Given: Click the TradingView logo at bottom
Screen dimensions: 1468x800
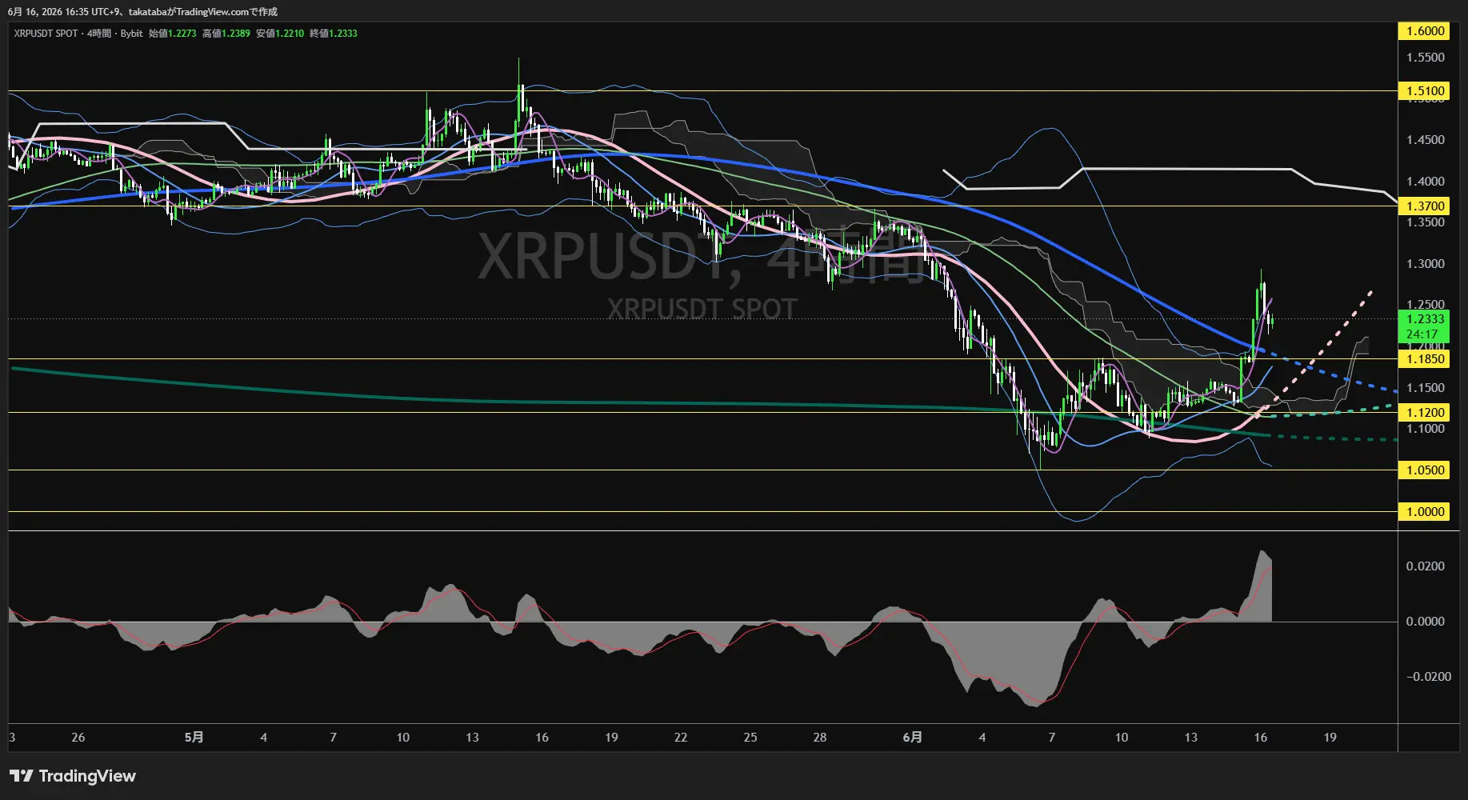Looking at the screenshot, I should click(73, 776).
